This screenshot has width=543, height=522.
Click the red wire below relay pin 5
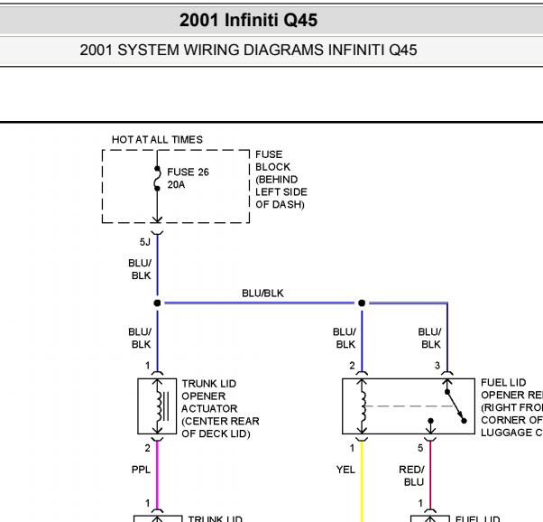pos(430,475)
